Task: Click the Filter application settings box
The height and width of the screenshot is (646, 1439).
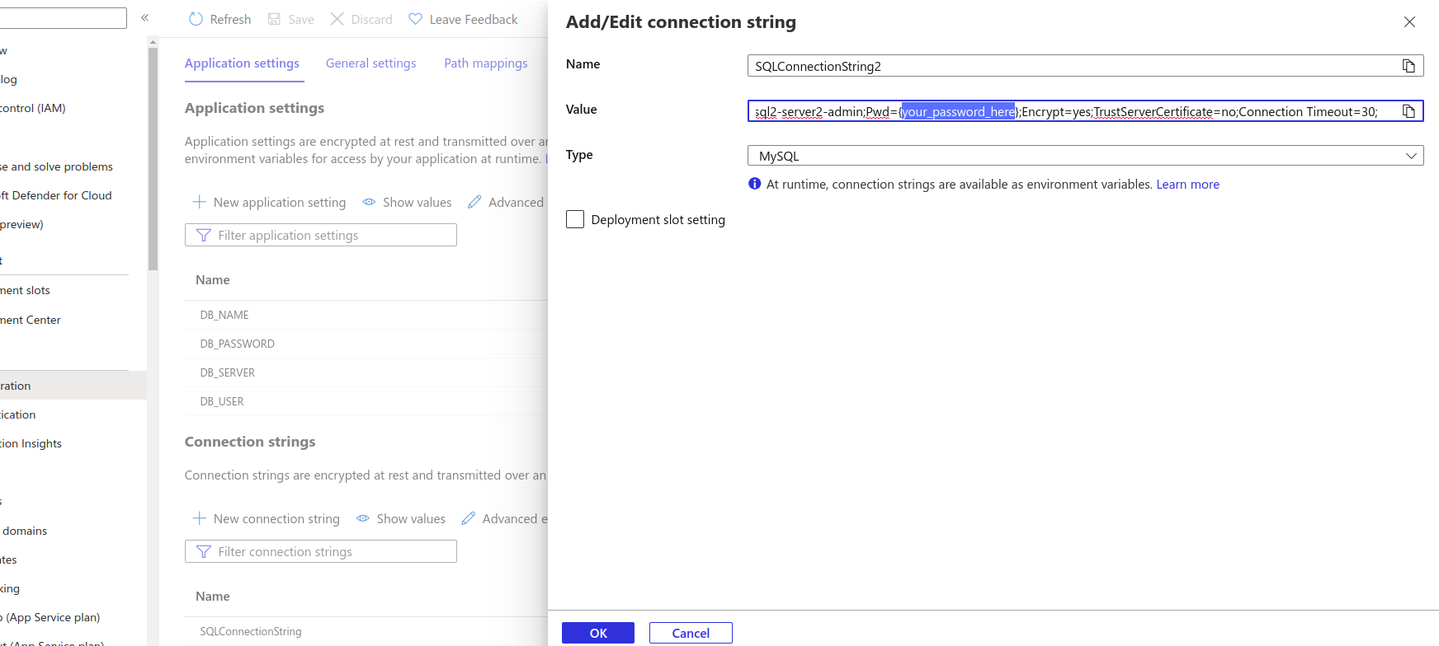Action: 321,235
